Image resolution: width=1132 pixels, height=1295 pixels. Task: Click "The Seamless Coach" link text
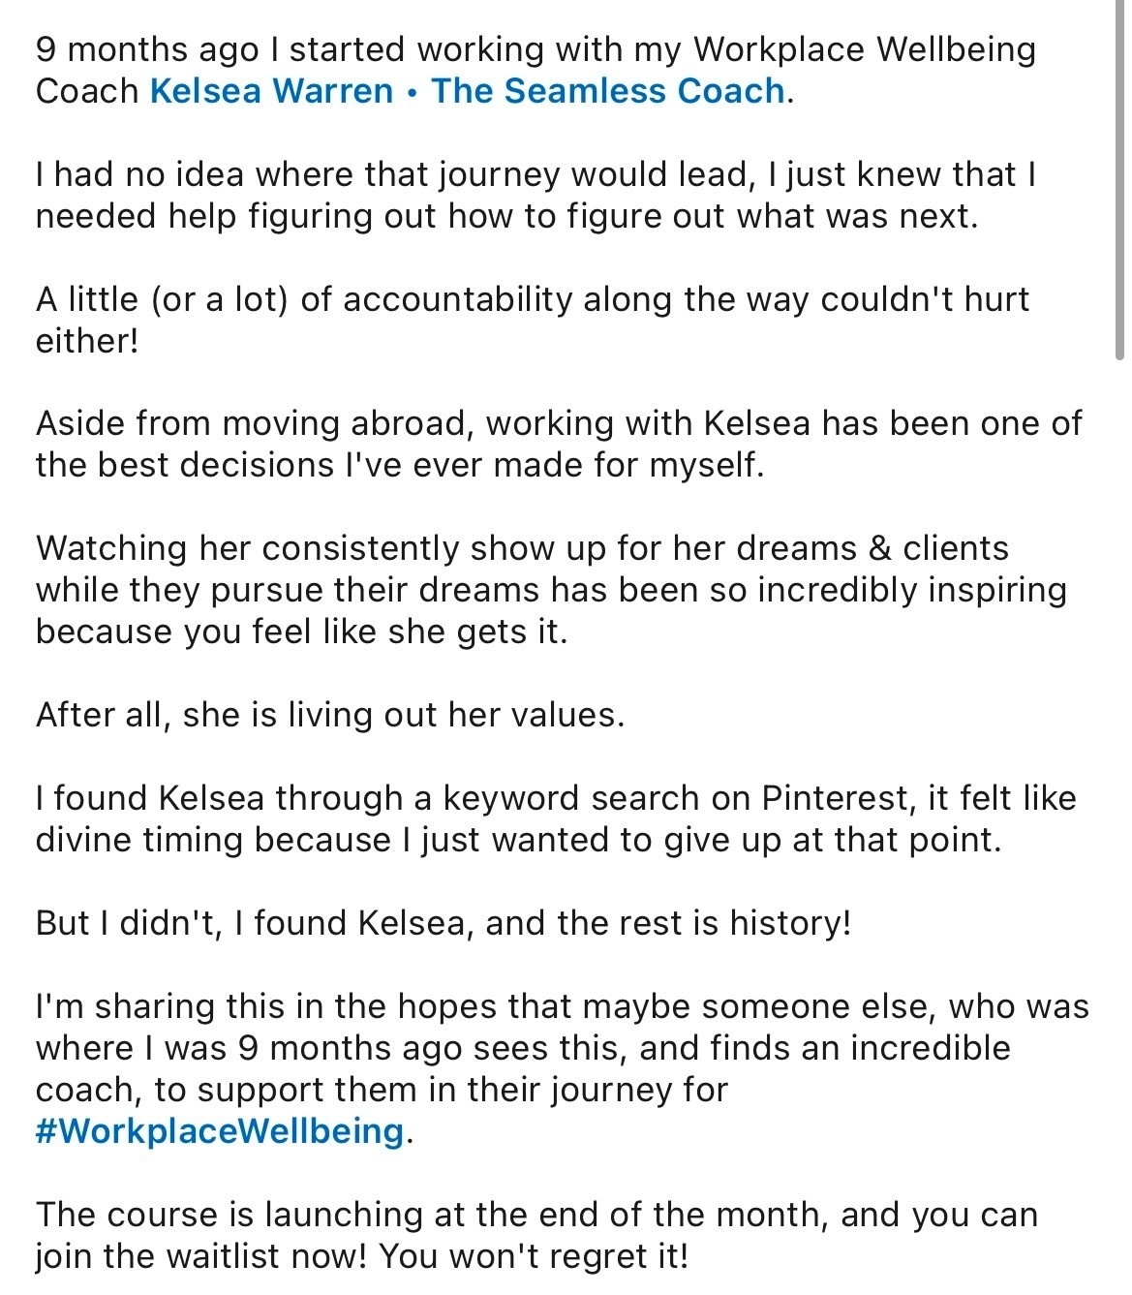(x=607, y=91)
